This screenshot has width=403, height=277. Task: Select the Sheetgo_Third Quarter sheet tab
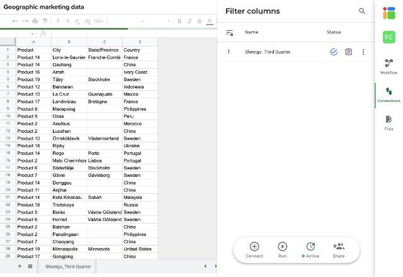click(68, 267)
